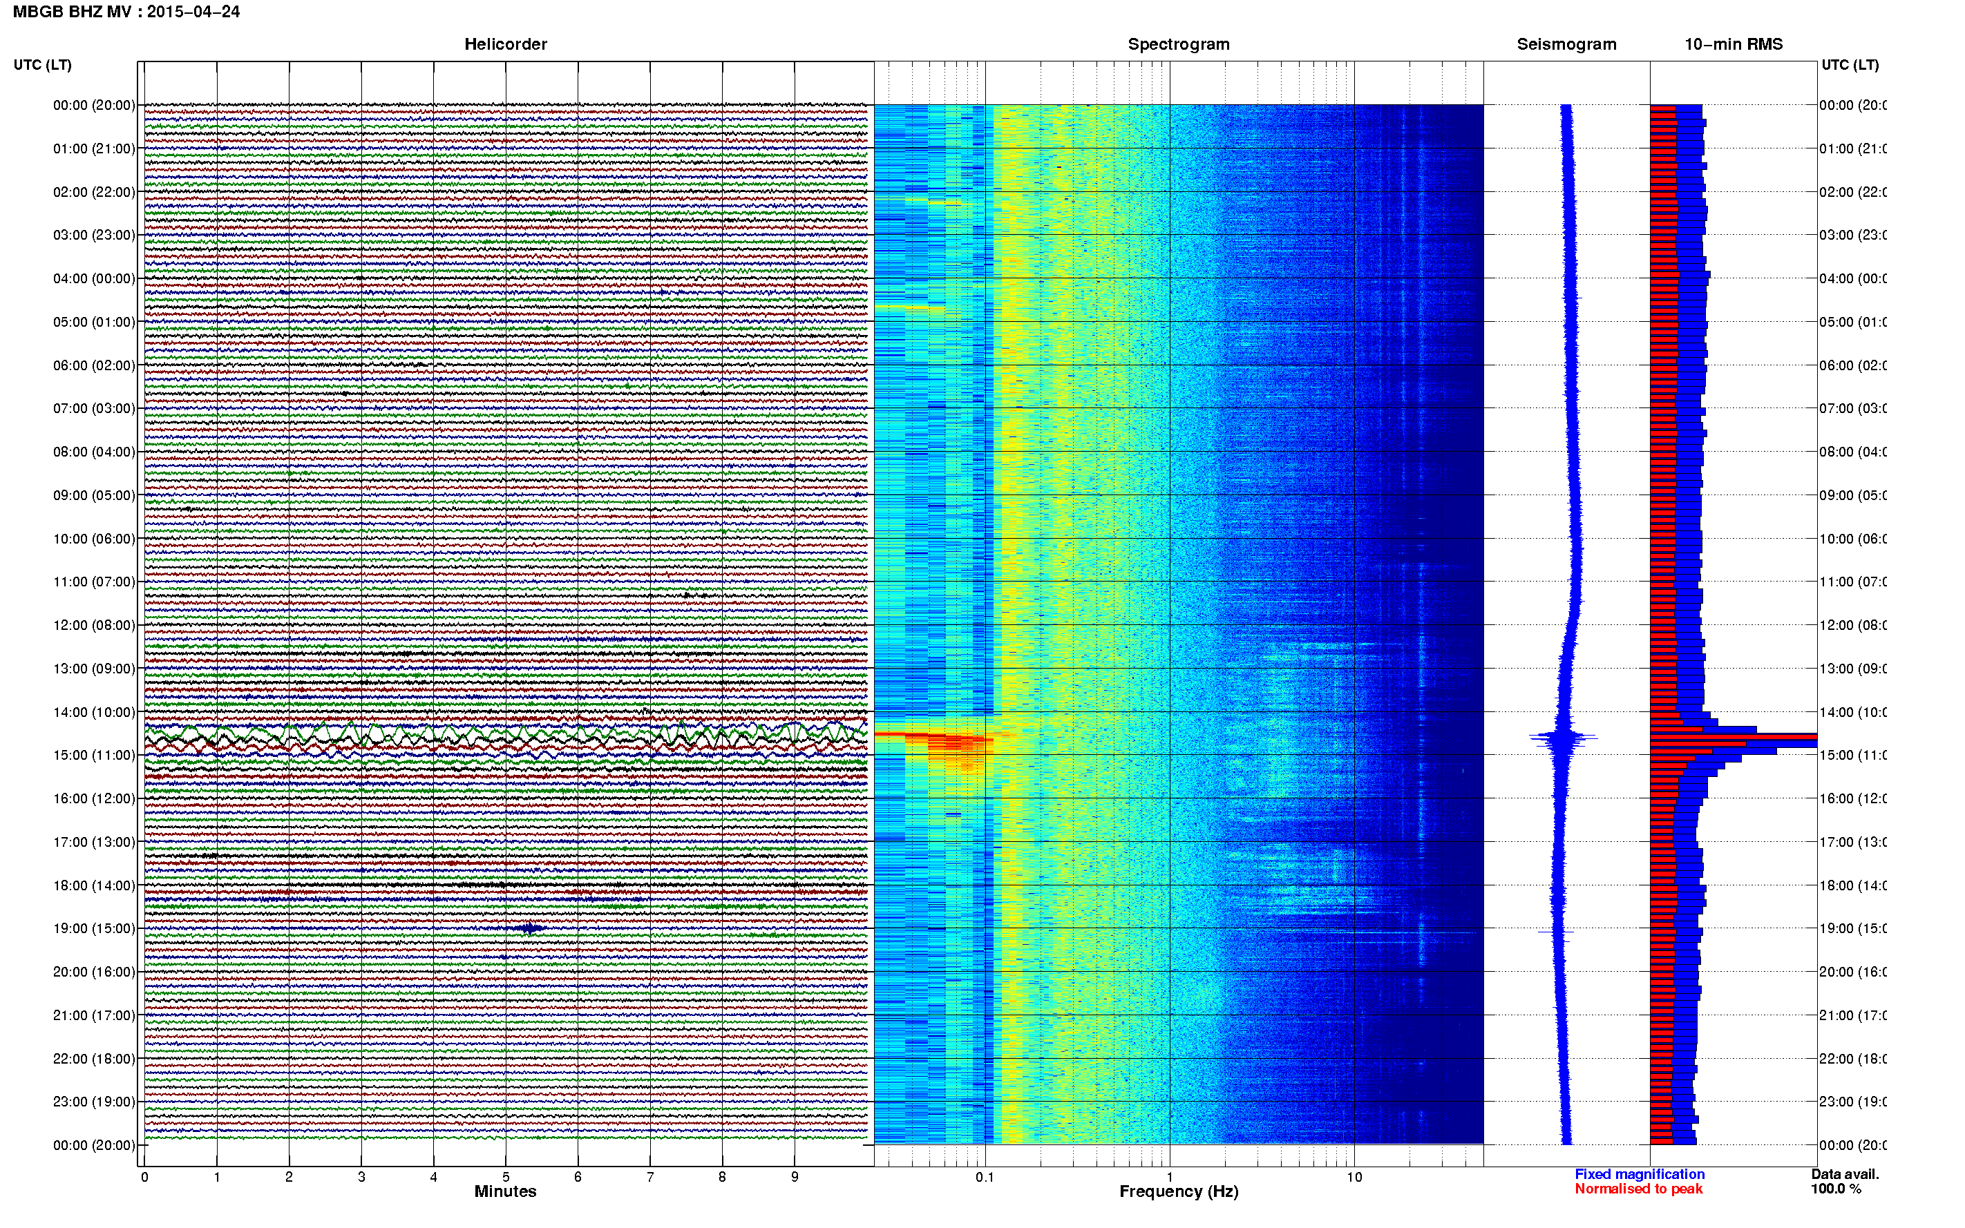Click the '13:00 (09:00)' label on the left axis
1965x1228 pixels.
point(94,669)
